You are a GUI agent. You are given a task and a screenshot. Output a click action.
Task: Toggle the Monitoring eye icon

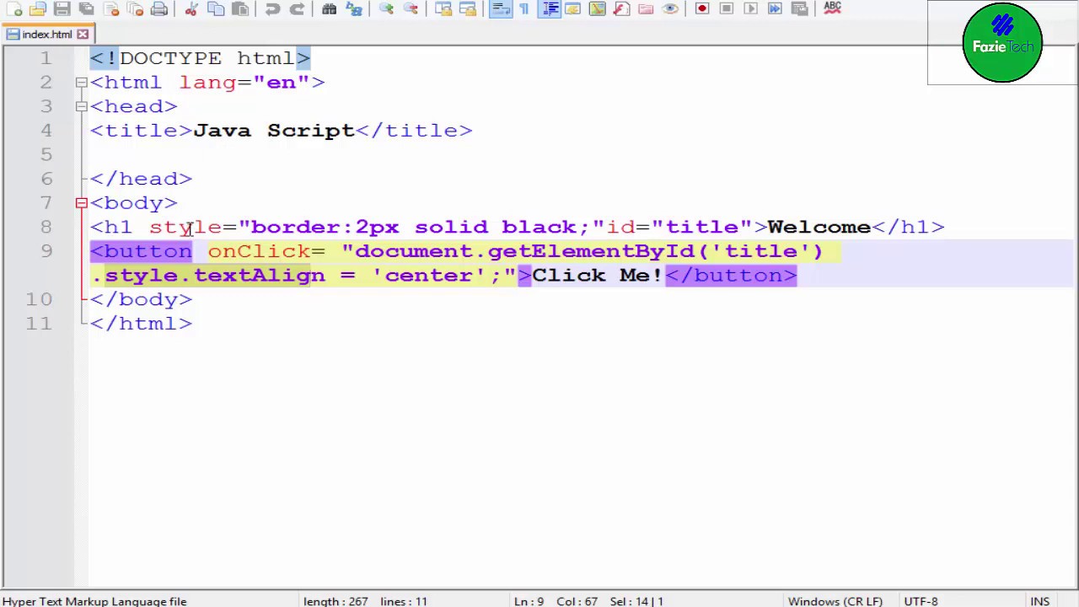(670, 8)
